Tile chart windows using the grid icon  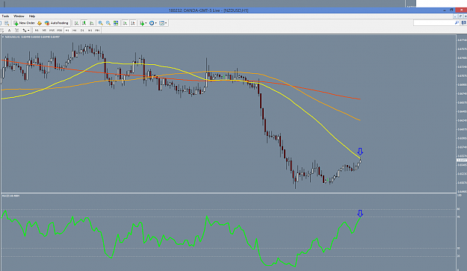point(116,23)
